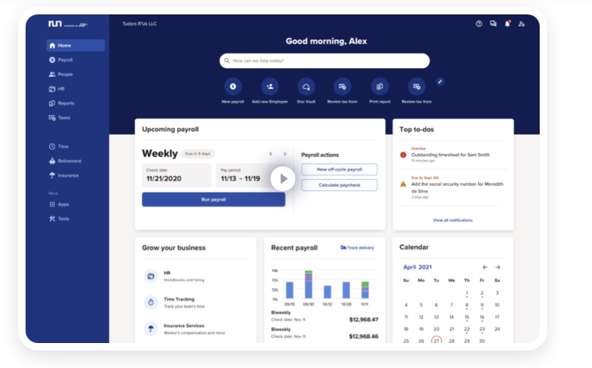The width and height of the screenshot is (592, 368).
Task: Open the HR sidebar section
Action: click(57, 89)
